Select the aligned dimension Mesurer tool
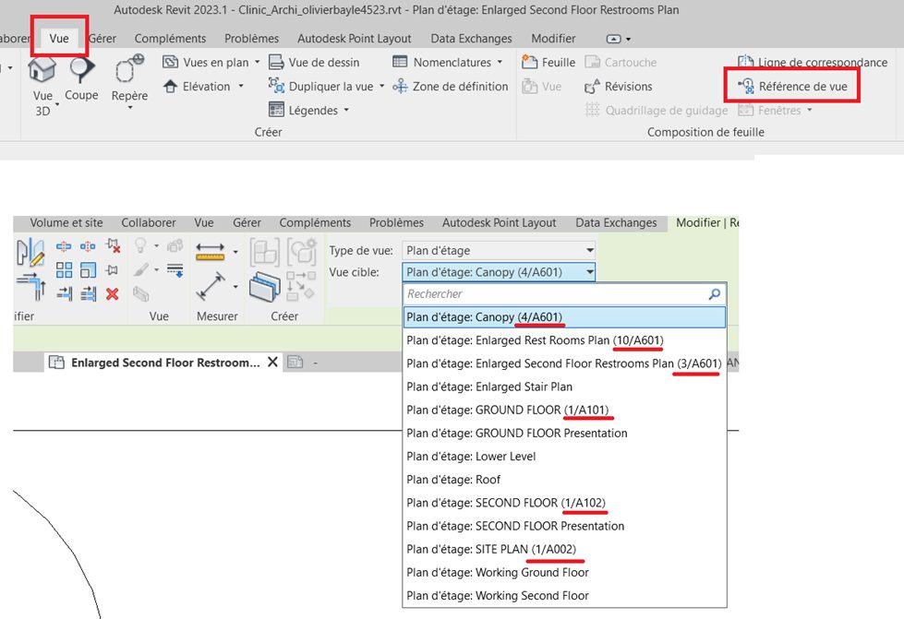 pos(211,286)
